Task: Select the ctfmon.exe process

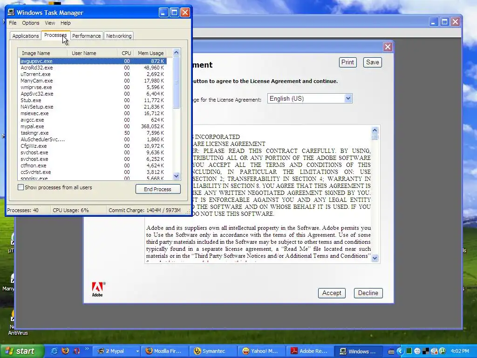Action: (x=93, y=165)
